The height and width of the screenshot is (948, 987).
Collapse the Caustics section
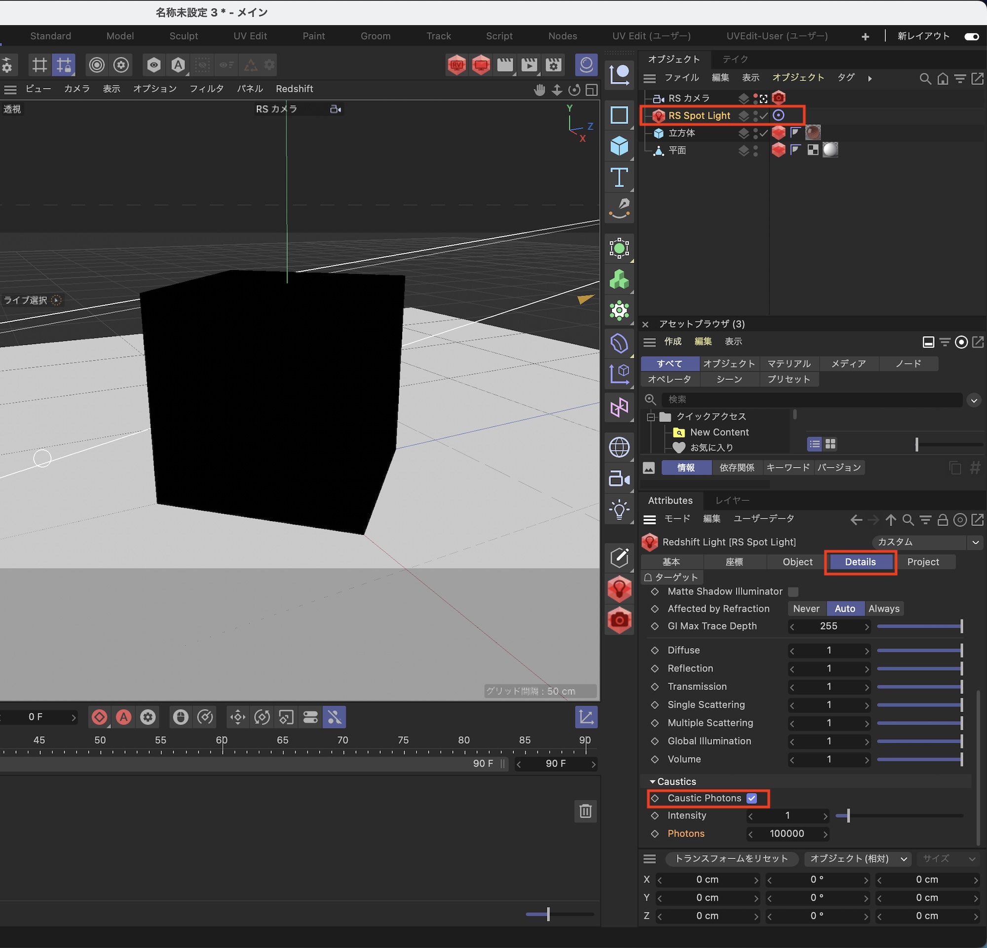click(652, 781)
